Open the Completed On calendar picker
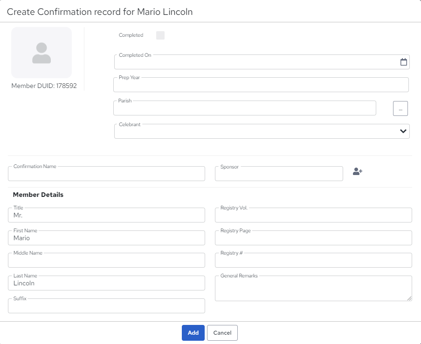This screenshot has width=421, height=344. click(403, 62)
